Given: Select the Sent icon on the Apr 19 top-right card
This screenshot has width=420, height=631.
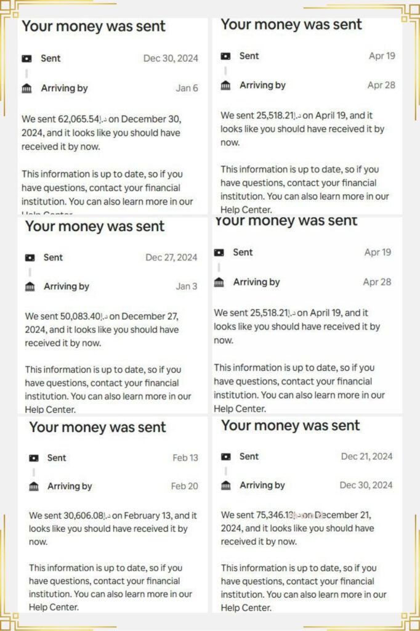Looking at the screenshot, I should click(x=225, y=56).
